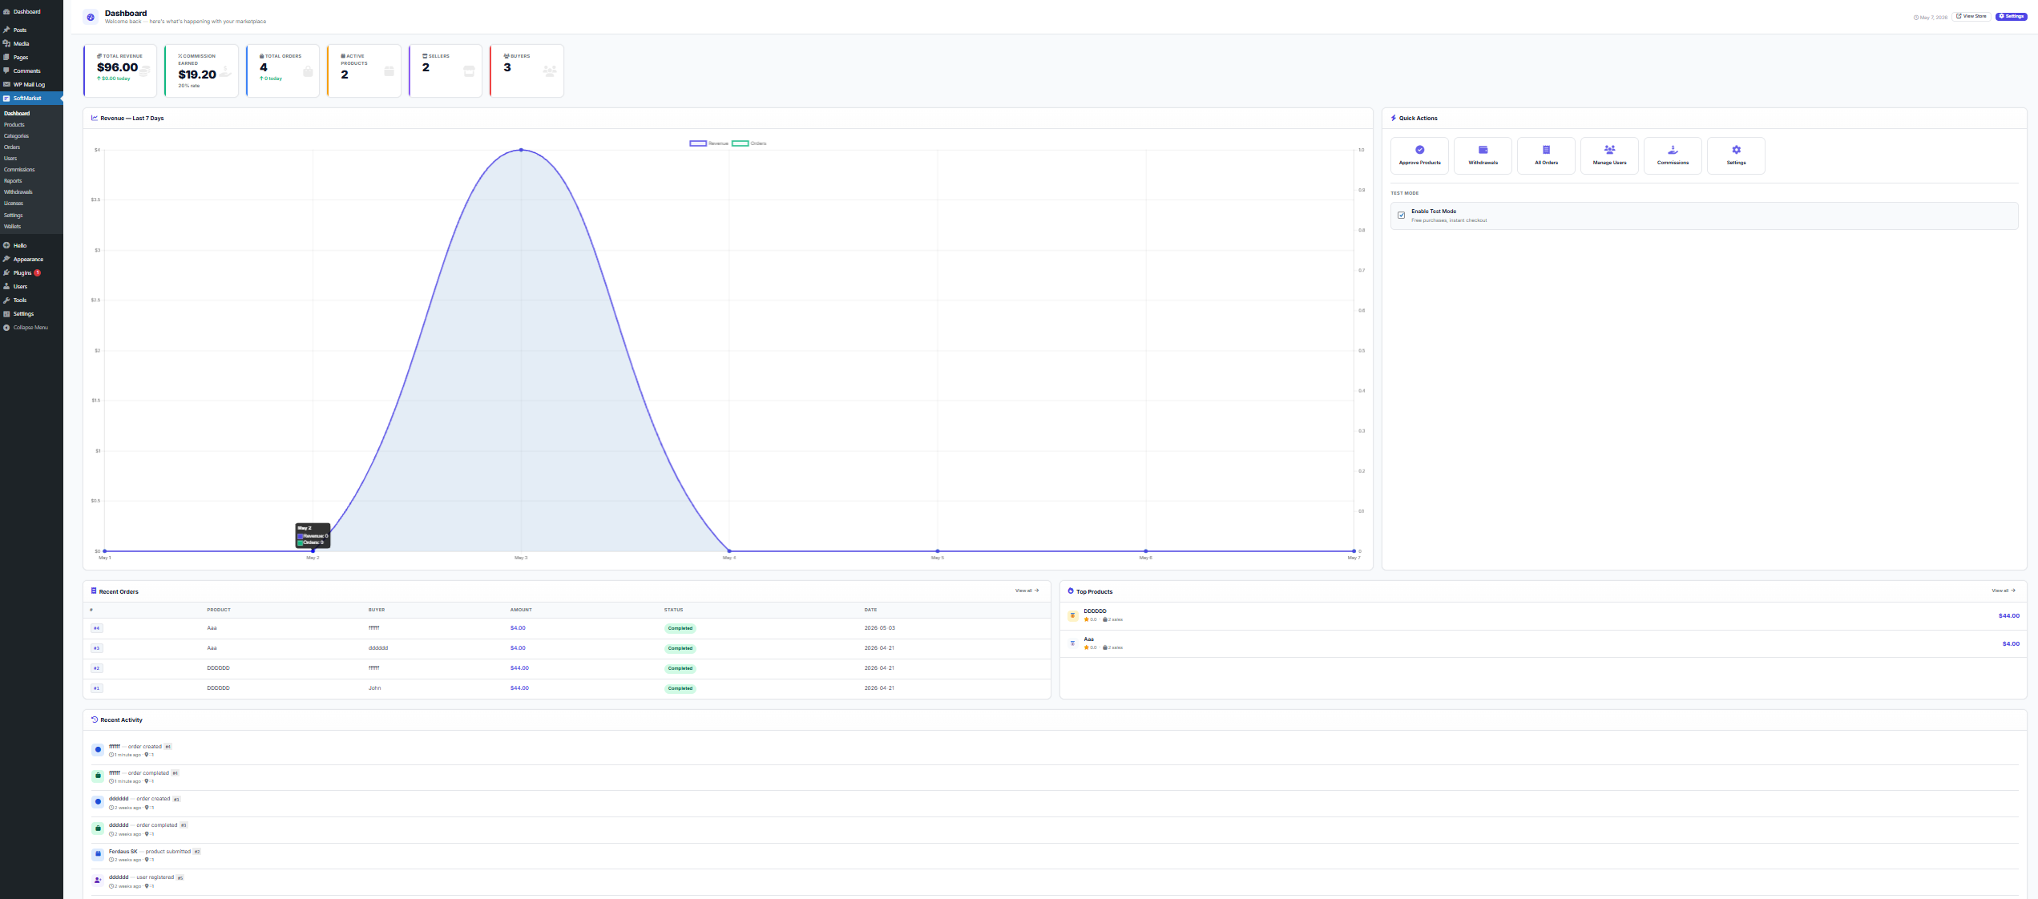The width and height of the screenshot is (2038, 899).
Task: Click the Appearance brush icon
Action: [x=6, y=259]
